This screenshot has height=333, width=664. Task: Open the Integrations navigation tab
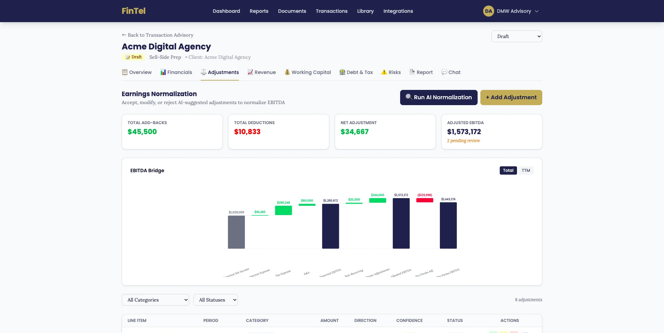point(398,11)
